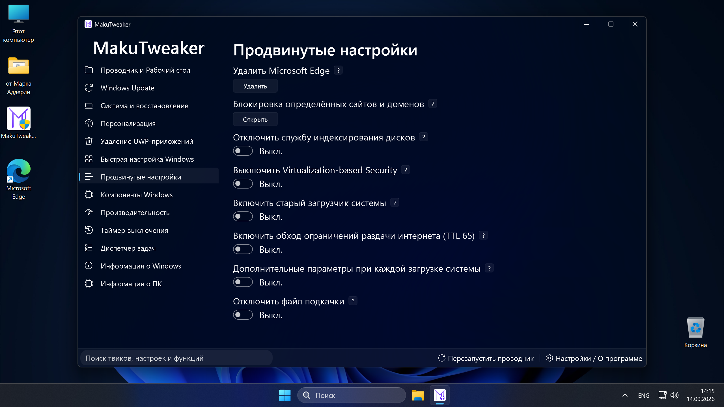The image size is (724, 407).
Task: Click the help icon for Дополнительные параметры при загрузке
Action: point(489,268)
